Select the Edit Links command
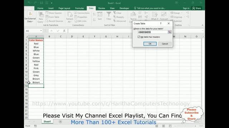 (x=81, y=21)
